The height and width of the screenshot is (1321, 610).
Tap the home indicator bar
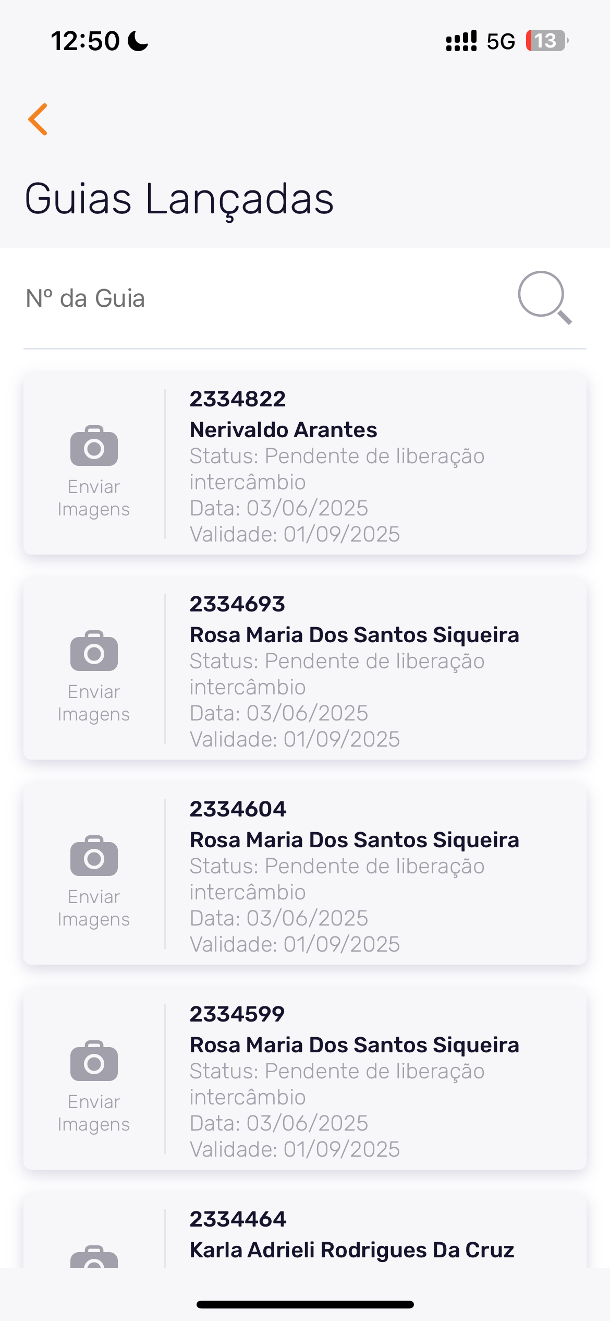(x=305, y=1304)
